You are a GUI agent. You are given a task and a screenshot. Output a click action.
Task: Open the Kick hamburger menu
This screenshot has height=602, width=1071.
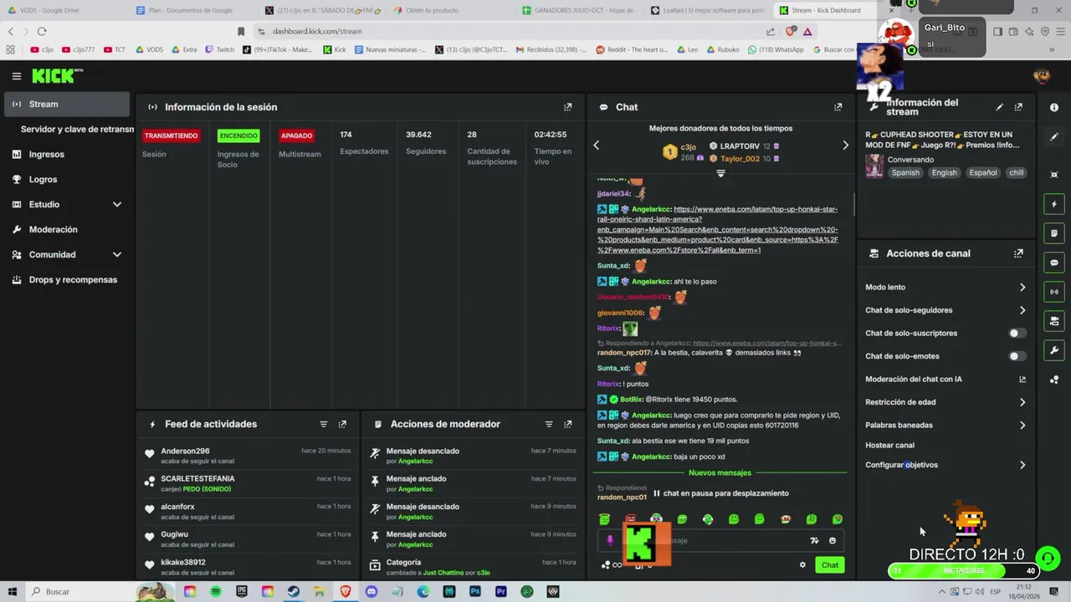click(16, 76)
